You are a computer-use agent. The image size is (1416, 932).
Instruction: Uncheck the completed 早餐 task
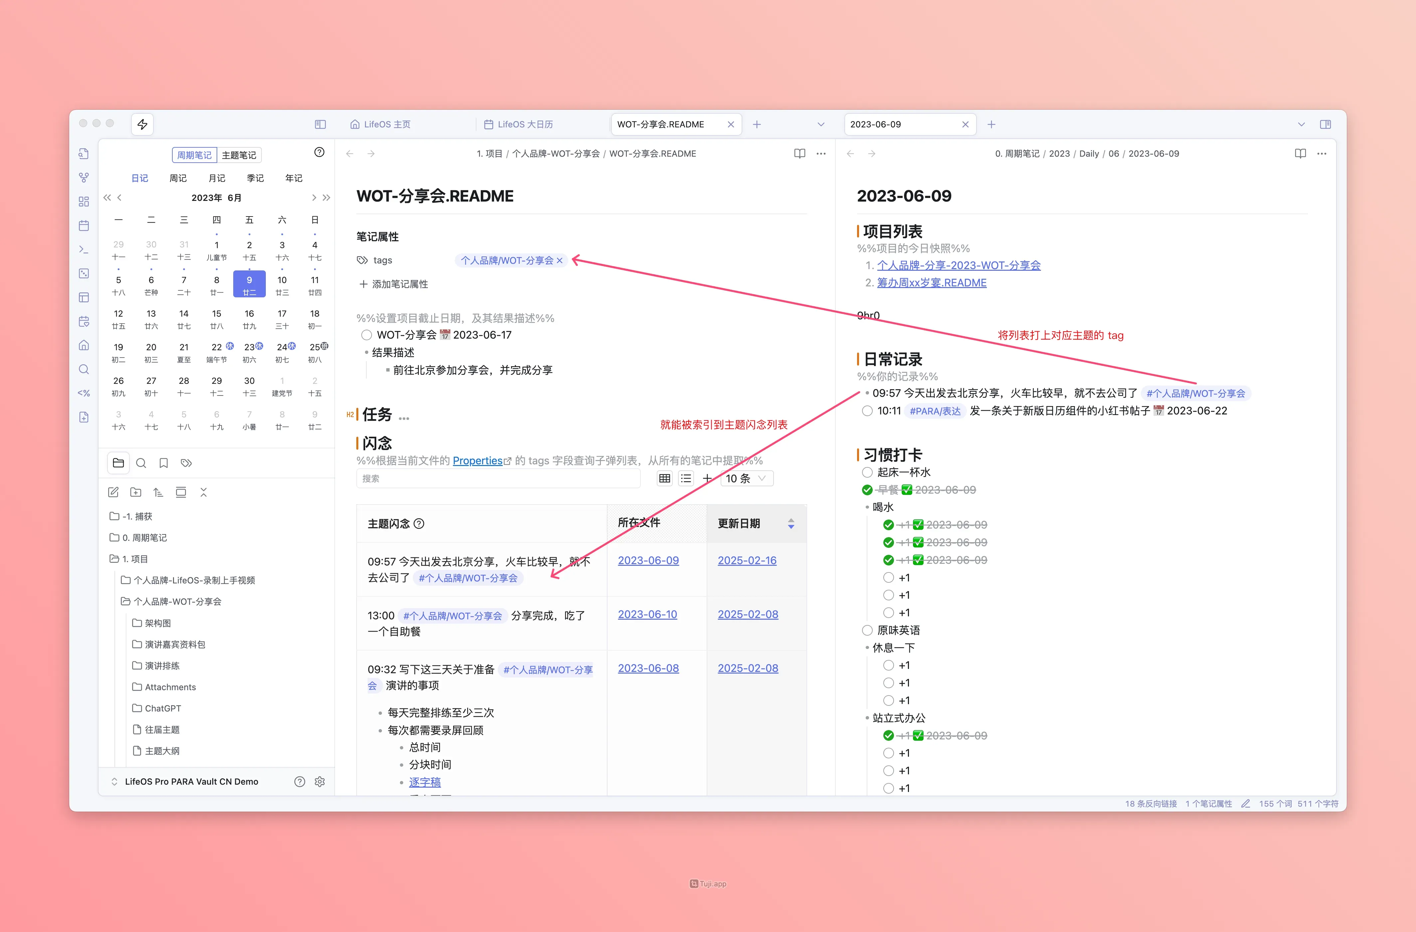(867, 490)
